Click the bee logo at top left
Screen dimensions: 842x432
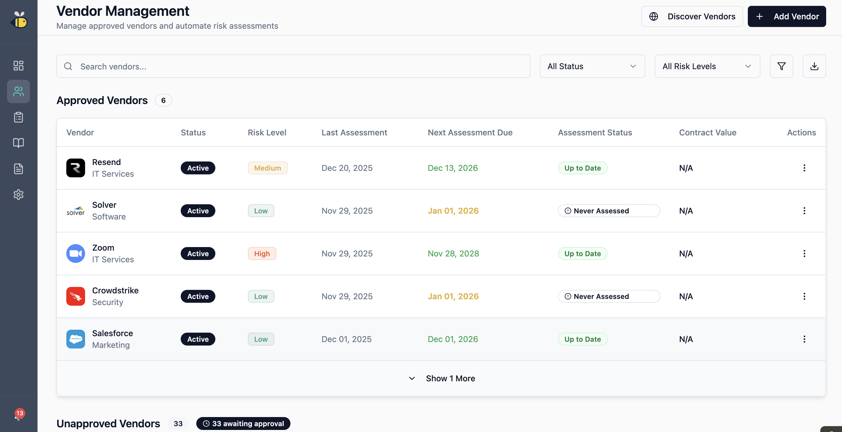pos(19,20)
